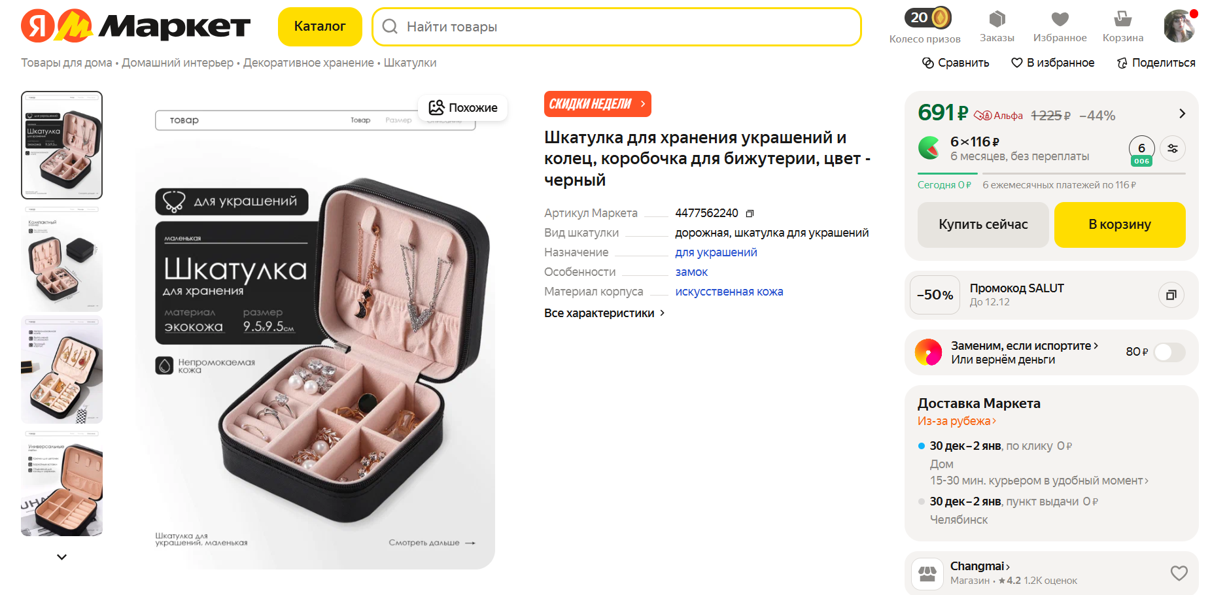Enable the 80 ₽ replacement protection toggle

point(1169,352)
